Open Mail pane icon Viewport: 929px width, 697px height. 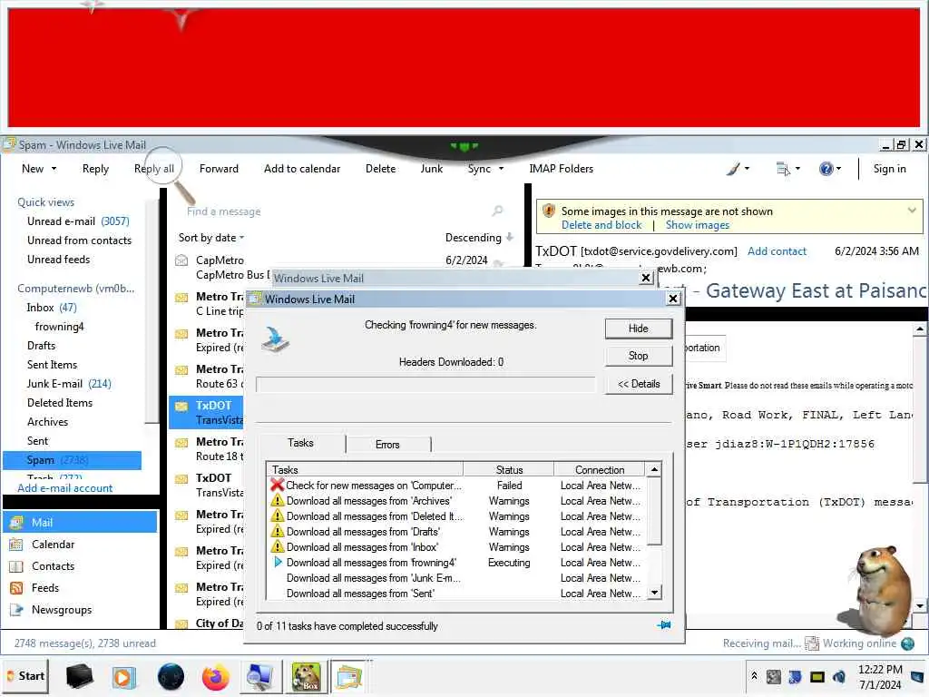16,522
